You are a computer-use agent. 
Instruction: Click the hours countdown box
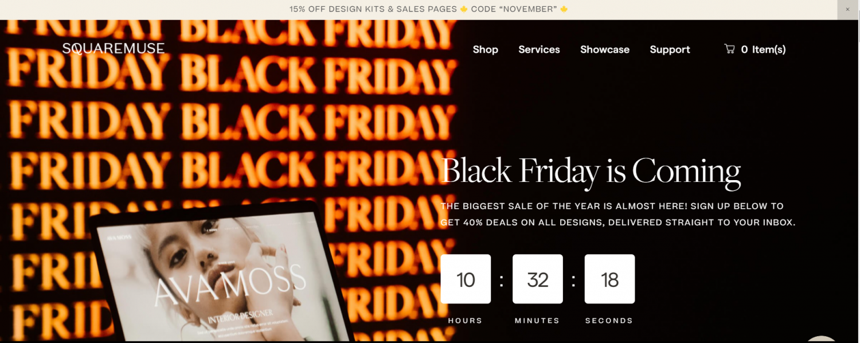(466, 279)
